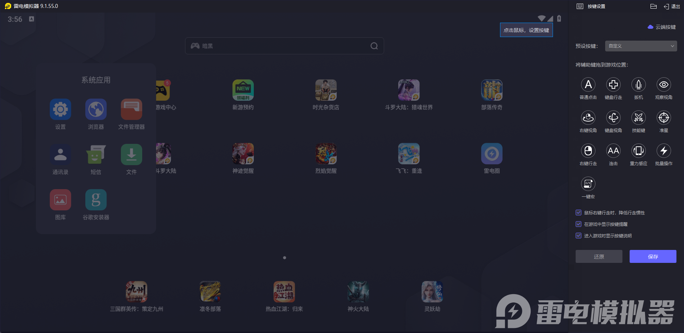
Task: Choose the 批量操作 batch operation icon
Action: click(664, 151)
